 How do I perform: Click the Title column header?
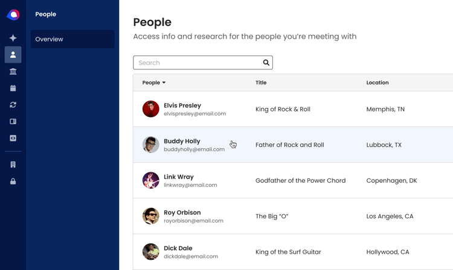click(261, 83)
